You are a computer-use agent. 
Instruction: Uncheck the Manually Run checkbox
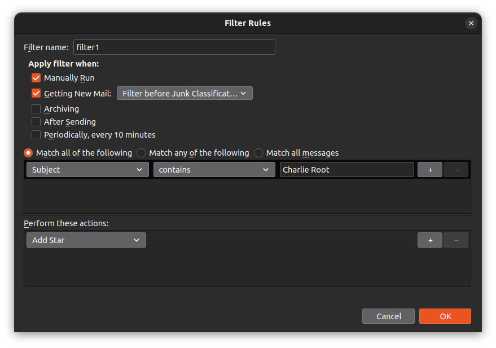click(36, 78)
